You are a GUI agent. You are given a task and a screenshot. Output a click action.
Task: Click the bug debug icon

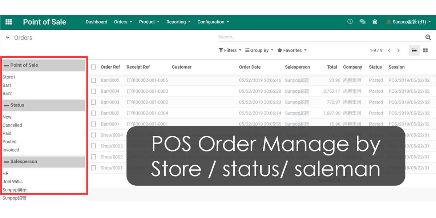(375, 22)
